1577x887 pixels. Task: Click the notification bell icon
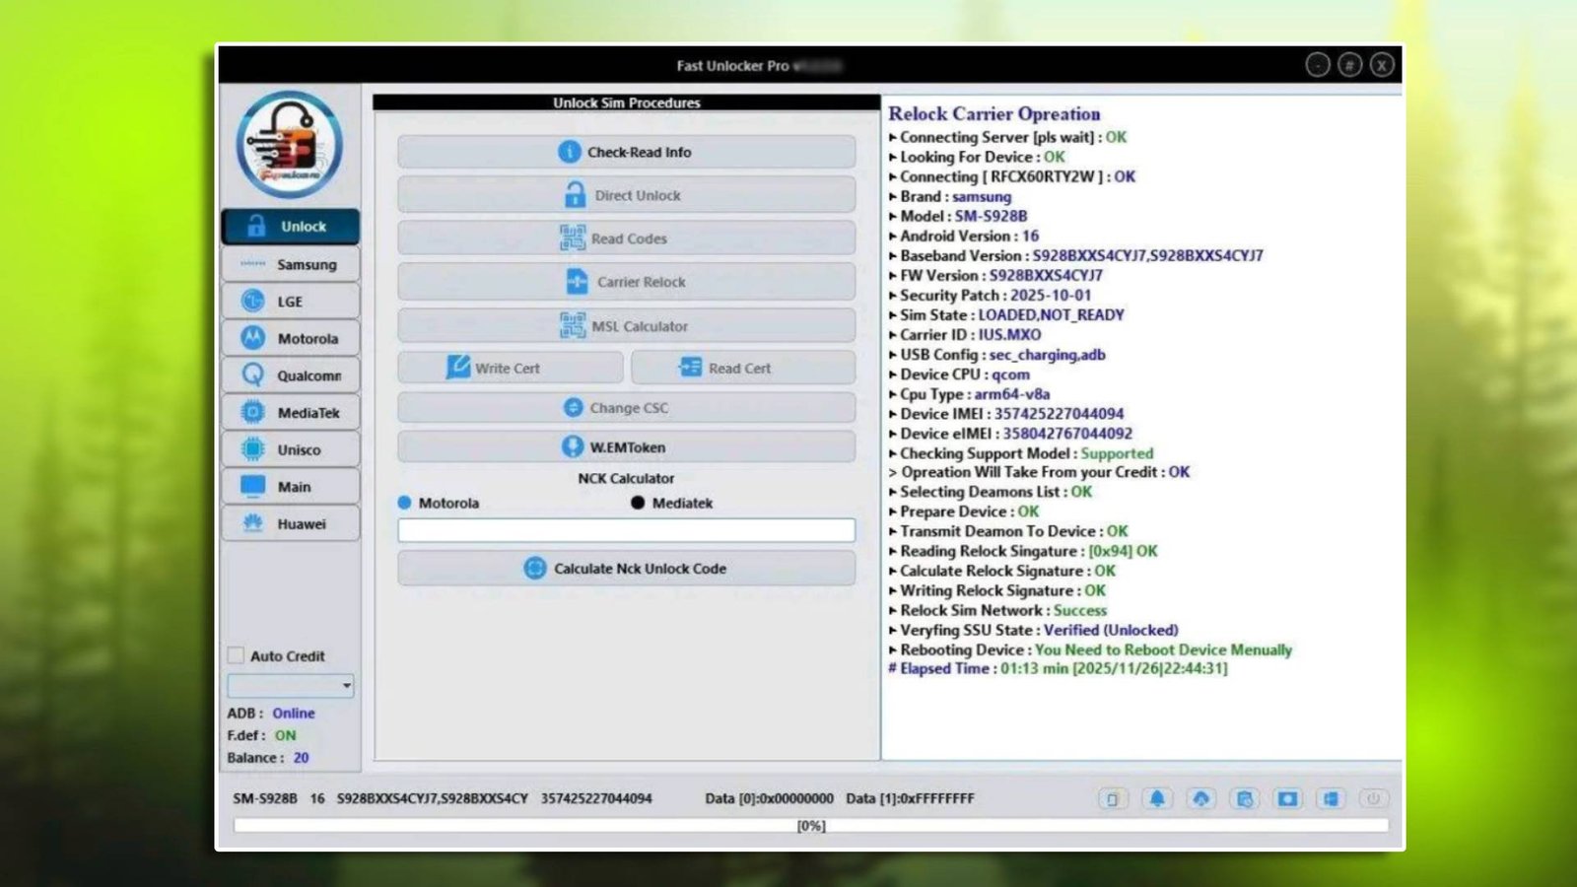(x=1157, y=799)
